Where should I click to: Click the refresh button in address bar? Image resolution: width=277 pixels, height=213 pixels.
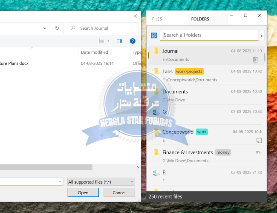coord(57,28)
